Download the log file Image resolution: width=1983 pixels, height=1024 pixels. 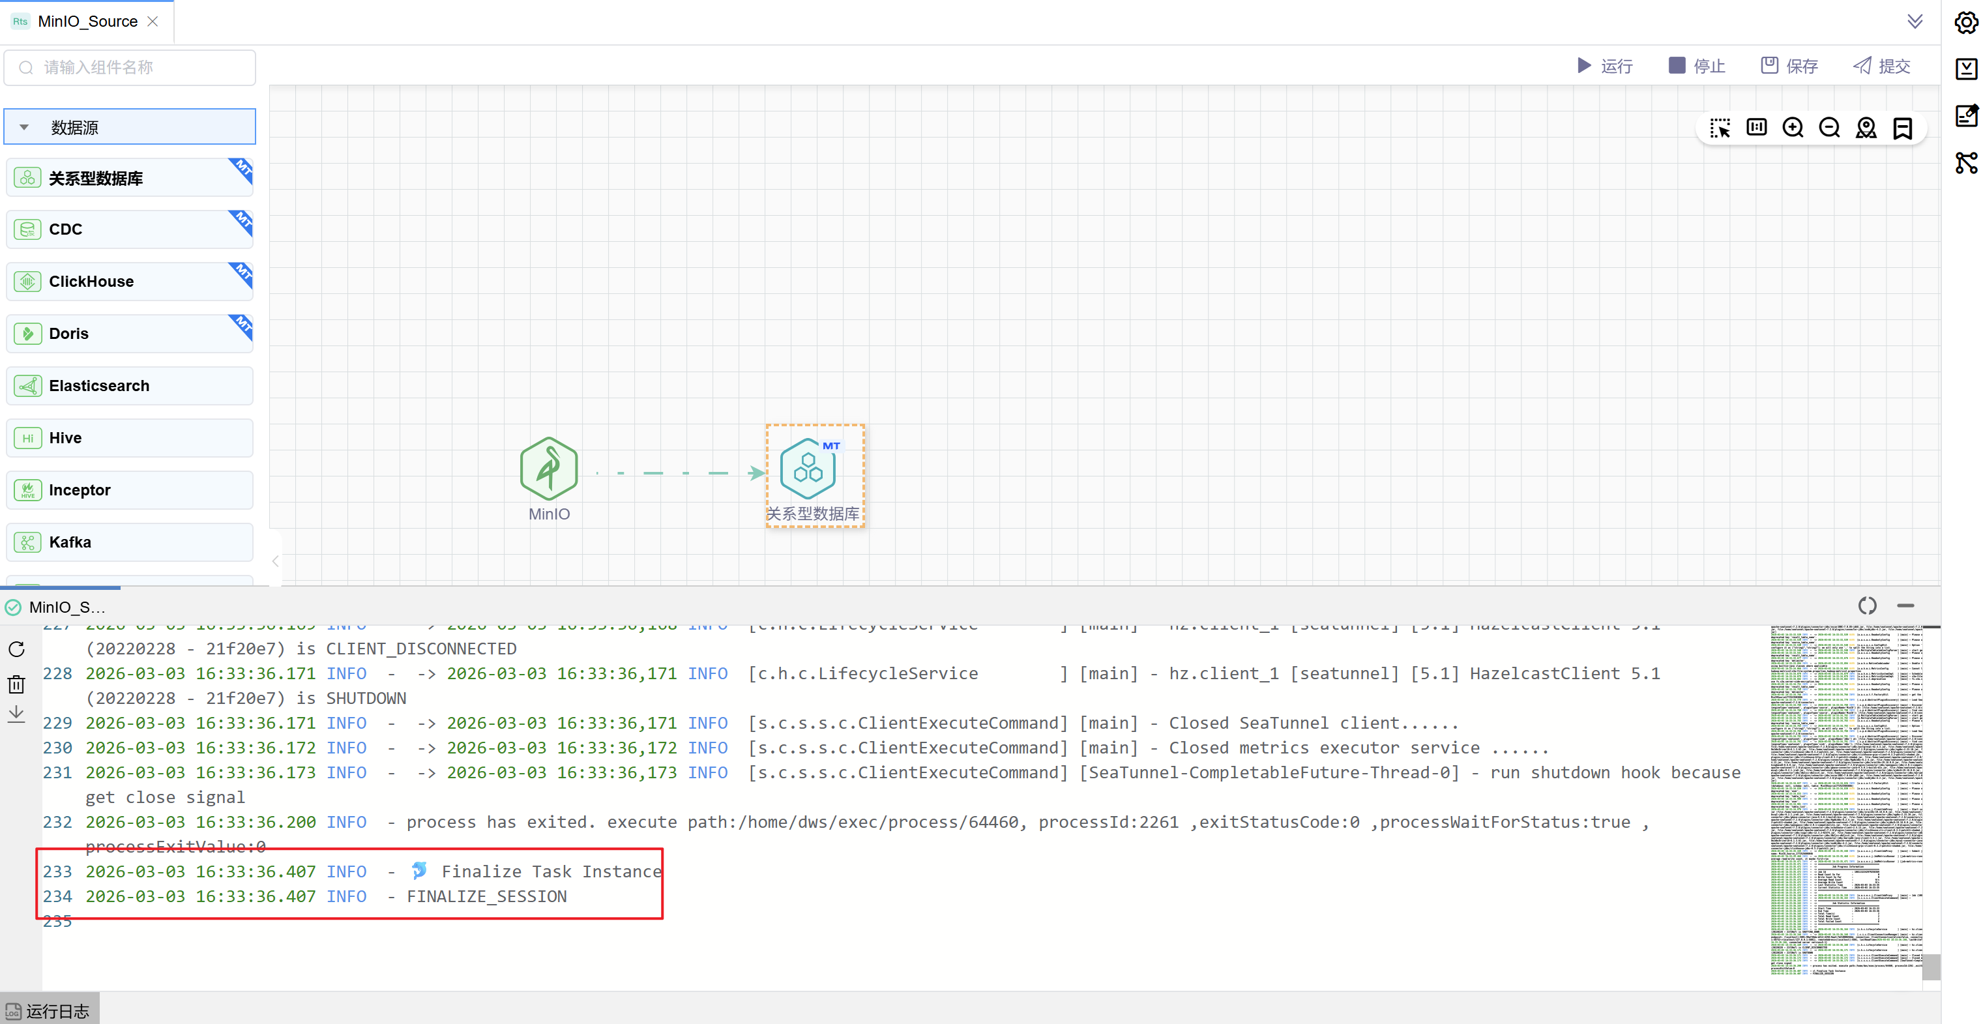[x=16, y=714]
